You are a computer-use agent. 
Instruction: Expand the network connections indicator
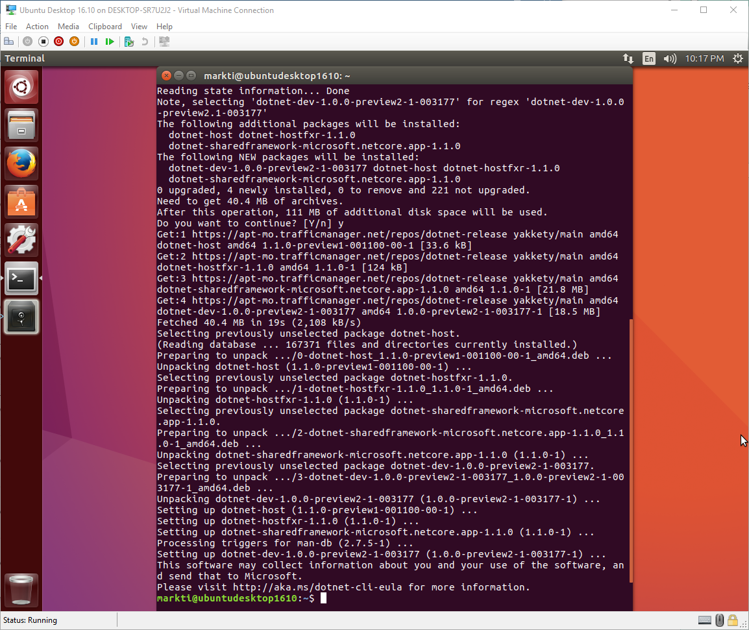pyautogui.click(x=628, y=58)
